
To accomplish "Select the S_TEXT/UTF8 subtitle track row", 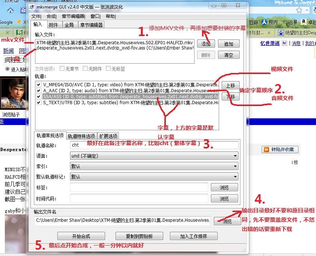I will [x=130, y=103].
